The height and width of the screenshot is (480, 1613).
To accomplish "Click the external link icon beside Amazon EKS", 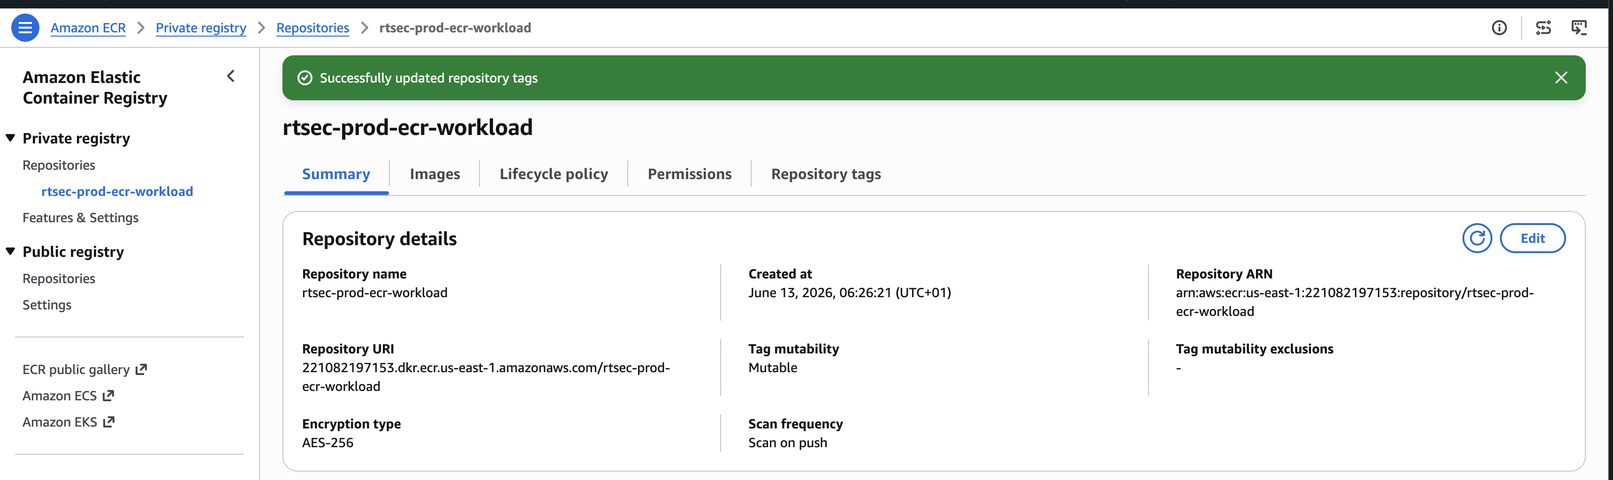I will [x=109, y=422].
